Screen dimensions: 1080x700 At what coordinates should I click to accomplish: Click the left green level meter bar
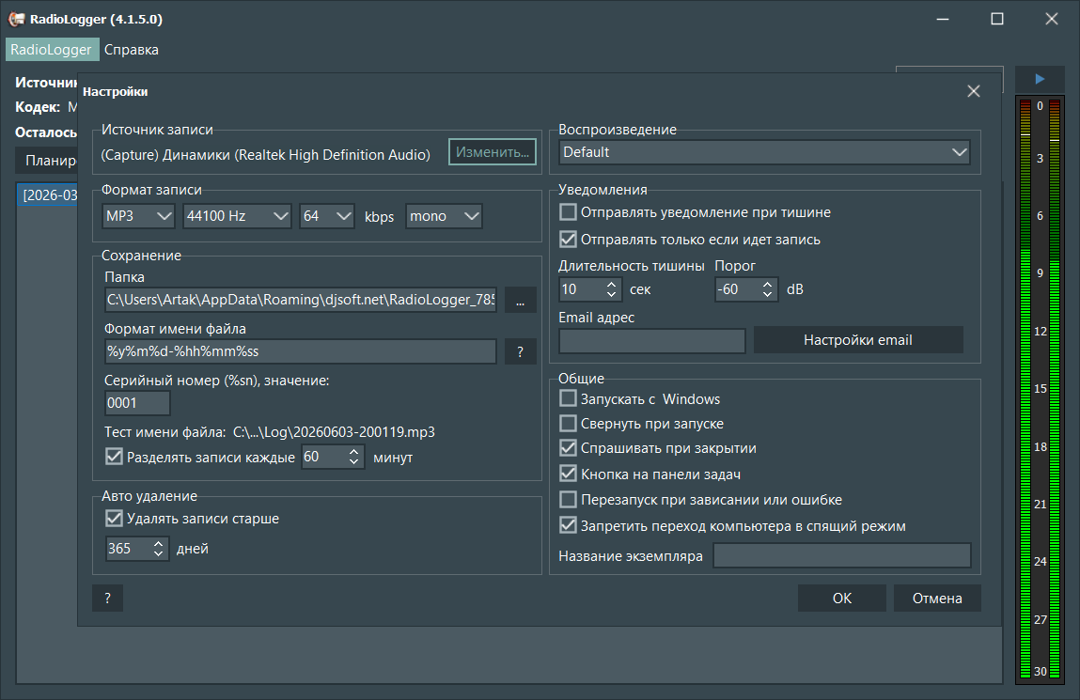coord(1025,389)
